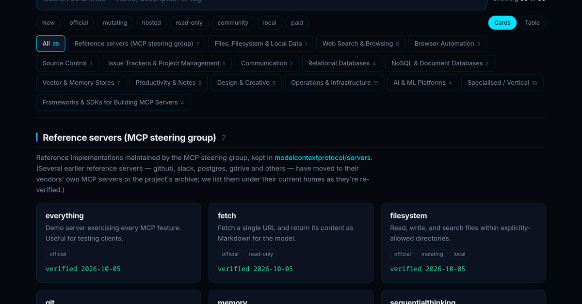This screenshot has height=304, width=582.
Task: Enable the "hosted" tag filter
Action: [x=151, y=23]
